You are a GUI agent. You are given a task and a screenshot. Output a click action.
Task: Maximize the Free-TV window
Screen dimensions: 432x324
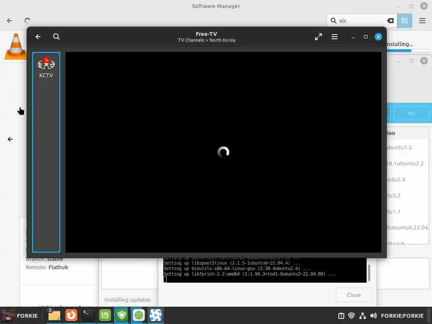click(366, 37)
